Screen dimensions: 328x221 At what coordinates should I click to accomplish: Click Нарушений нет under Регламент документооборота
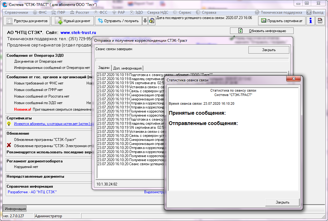pyautogui.click(x=26, y=167)
